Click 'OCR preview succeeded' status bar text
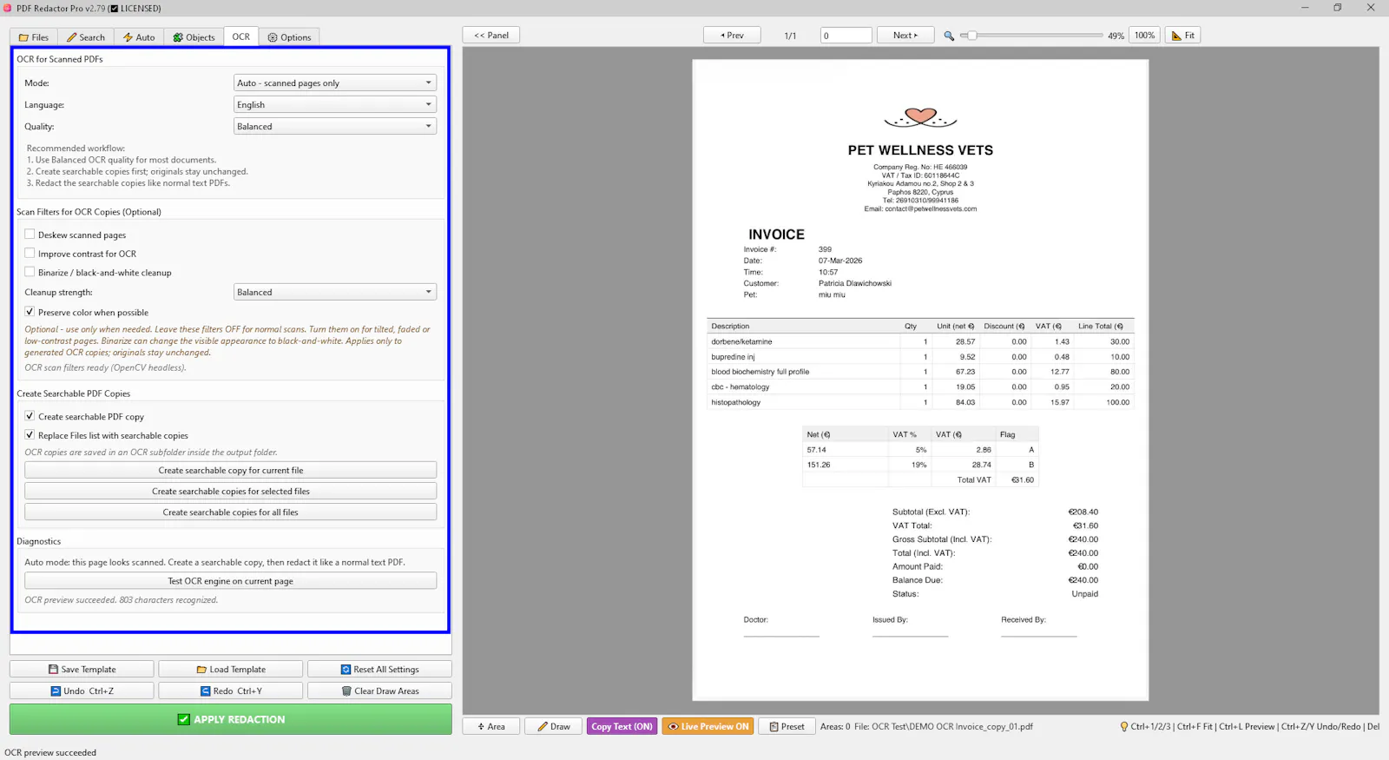Viewport: 1389px width, 760px height. click(50, 753)
